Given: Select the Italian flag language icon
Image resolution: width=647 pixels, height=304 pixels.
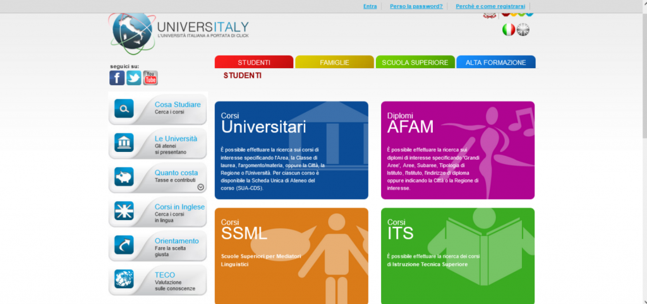Looking at the screenshot, I should [x=508, y=30].
